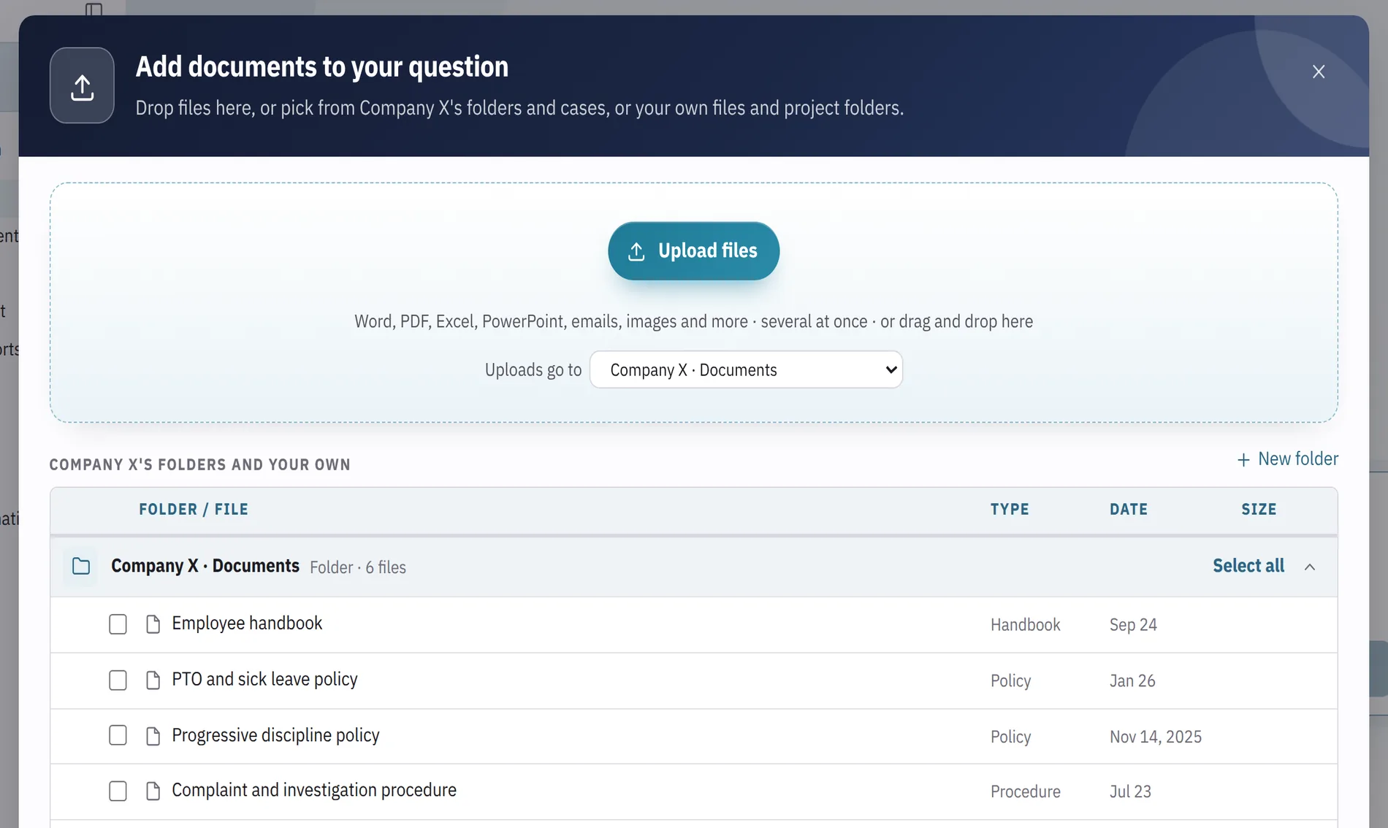Sort by the FOLDER / FILE column header
Screen dimensions: 1388x828
194,509
